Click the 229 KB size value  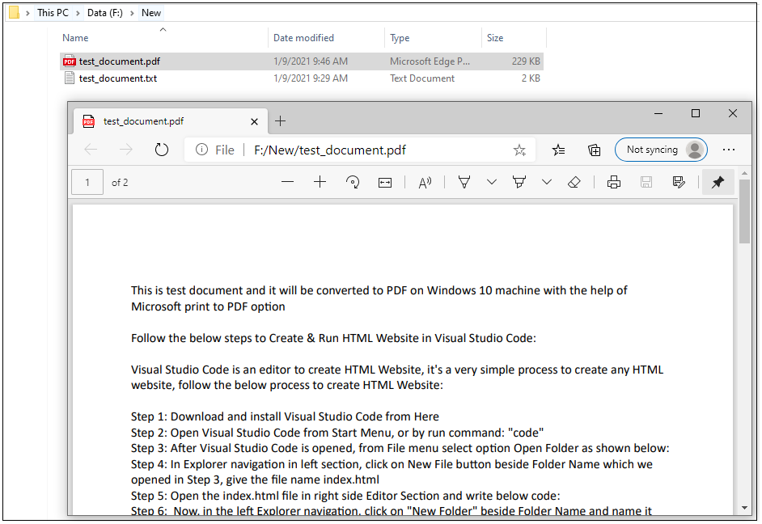(526, 61)
